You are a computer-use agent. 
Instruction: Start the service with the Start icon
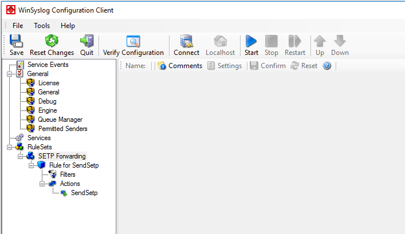pos(251,41)
